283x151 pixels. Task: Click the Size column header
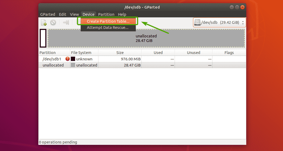pos(120,53)
